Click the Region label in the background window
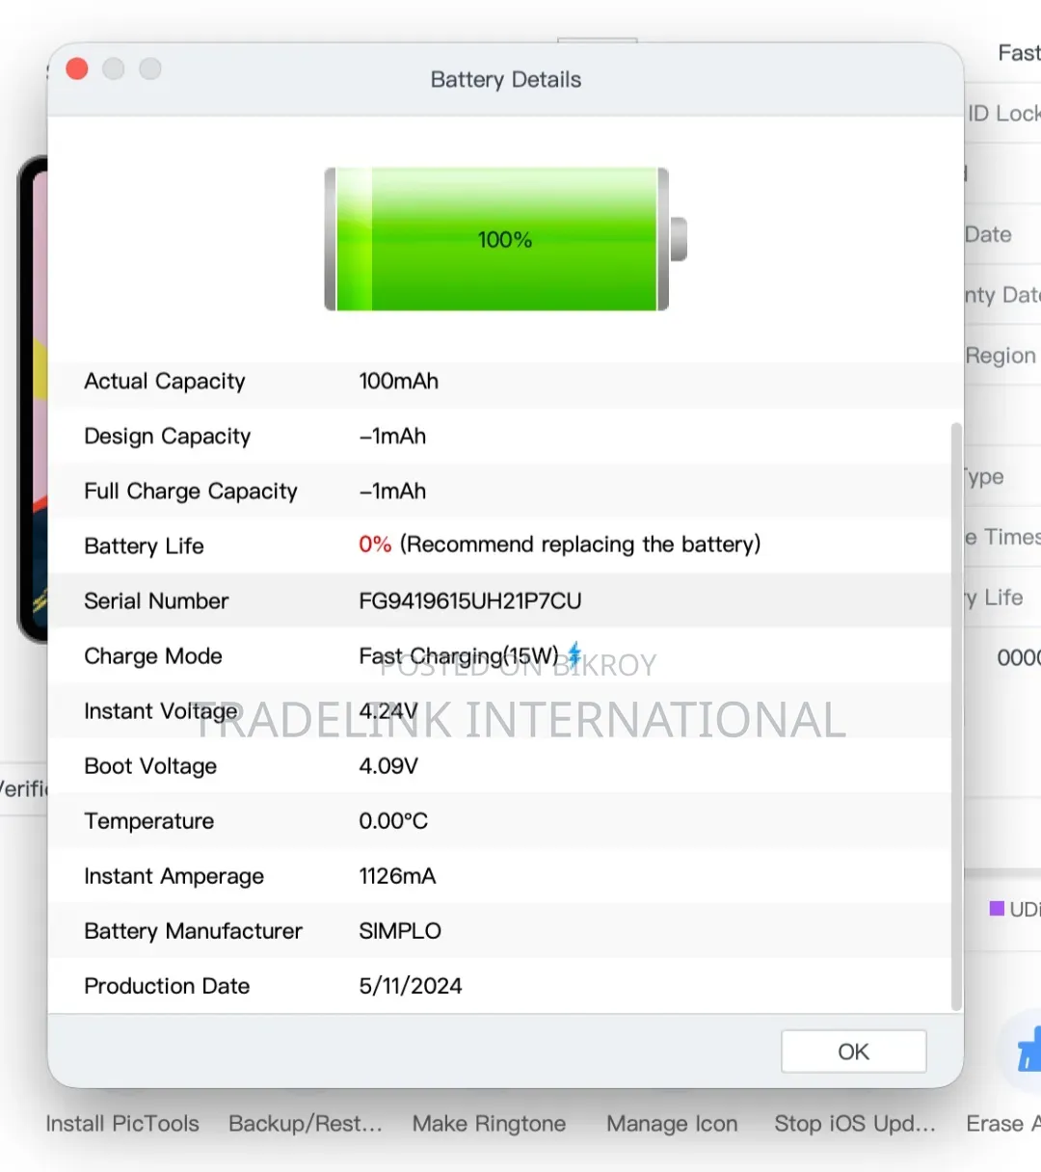Screen dimensions: 1041x1172 coord(1001,356)
